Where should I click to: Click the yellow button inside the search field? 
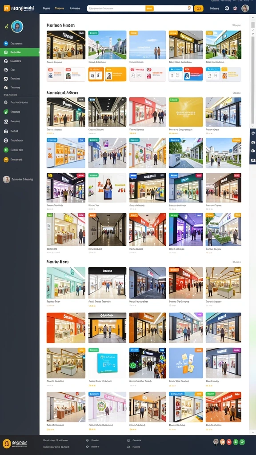[x=149, y=9]
